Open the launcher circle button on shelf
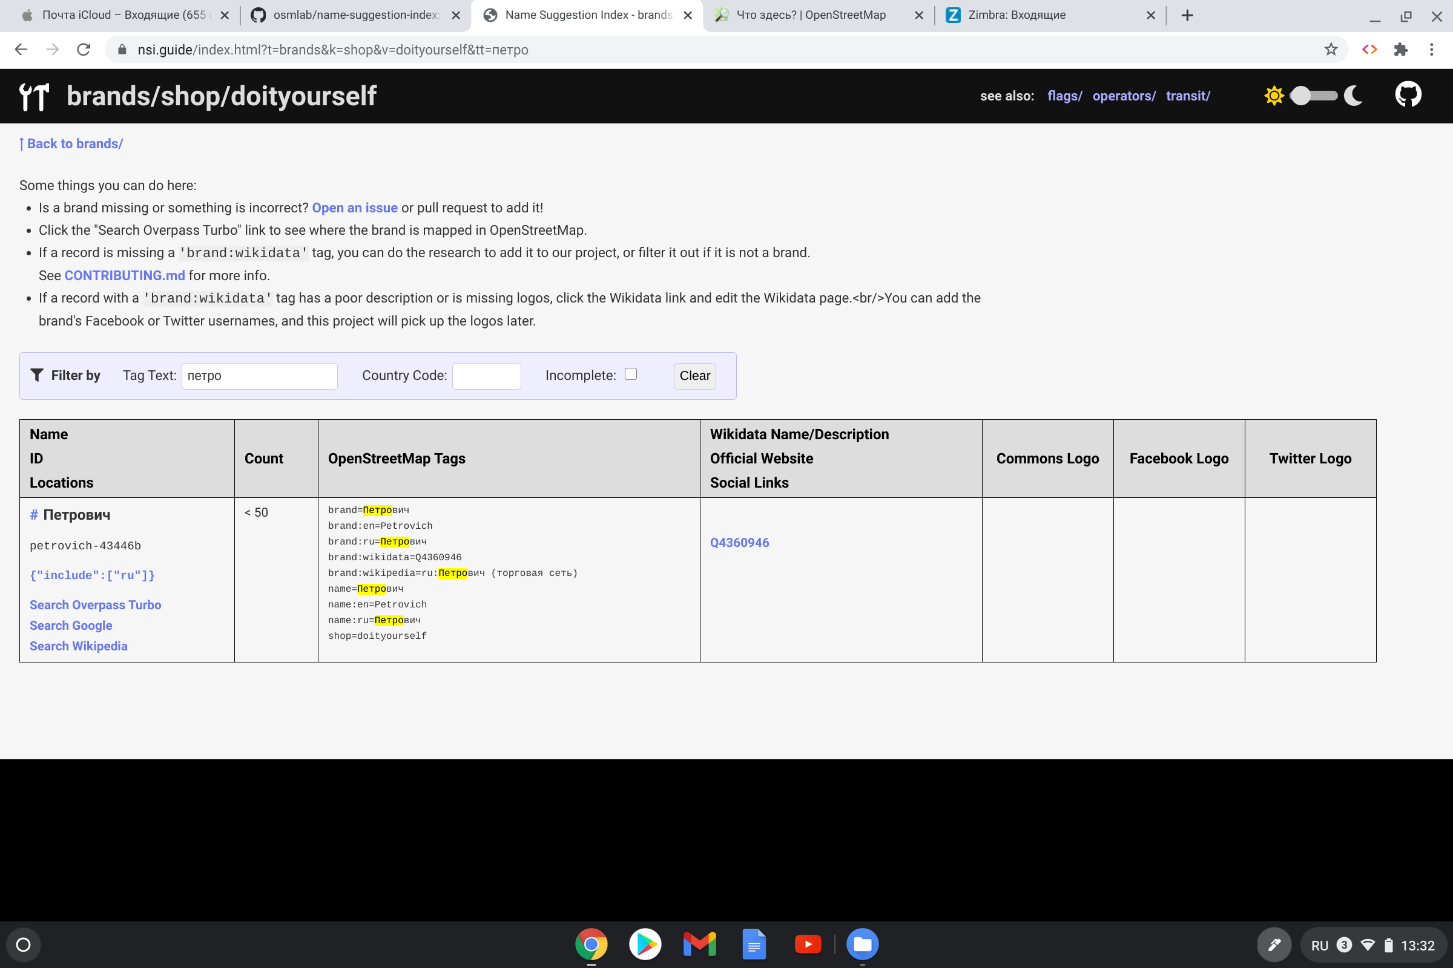1453x968 pixels. coord(24,944)
